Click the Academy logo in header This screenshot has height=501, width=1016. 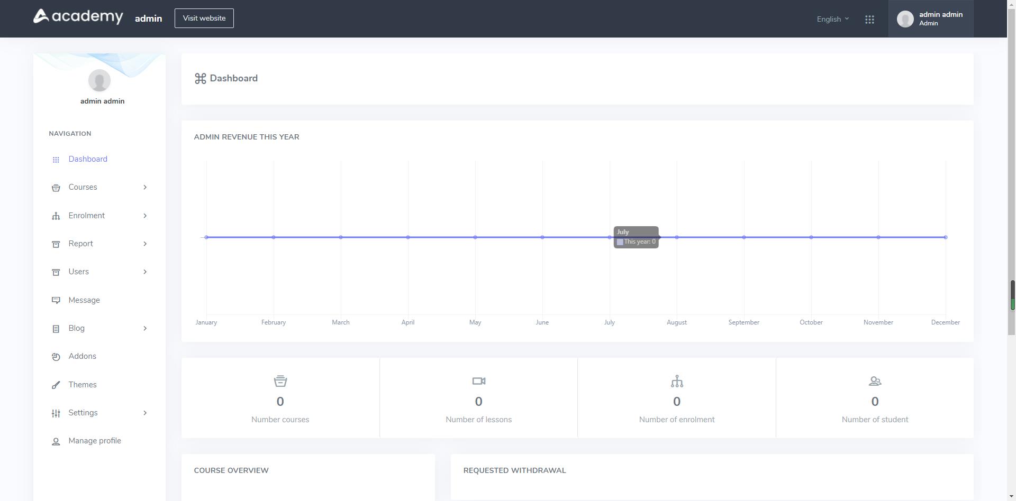(78, 17)
